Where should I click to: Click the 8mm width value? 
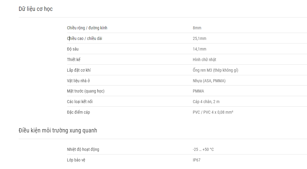(x=197, y=28)
